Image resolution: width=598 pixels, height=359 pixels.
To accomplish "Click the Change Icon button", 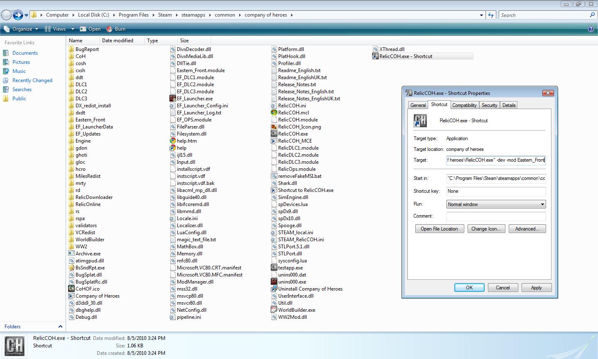I will coord(486,229).
